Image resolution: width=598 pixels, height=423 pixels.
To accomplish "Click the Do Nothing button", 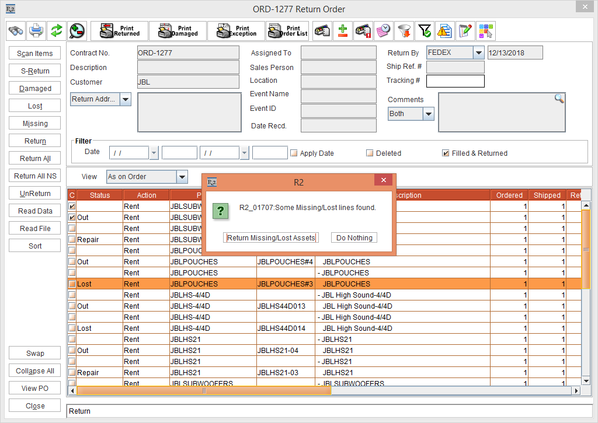I will pyautogui.click(x=354, y=238).
